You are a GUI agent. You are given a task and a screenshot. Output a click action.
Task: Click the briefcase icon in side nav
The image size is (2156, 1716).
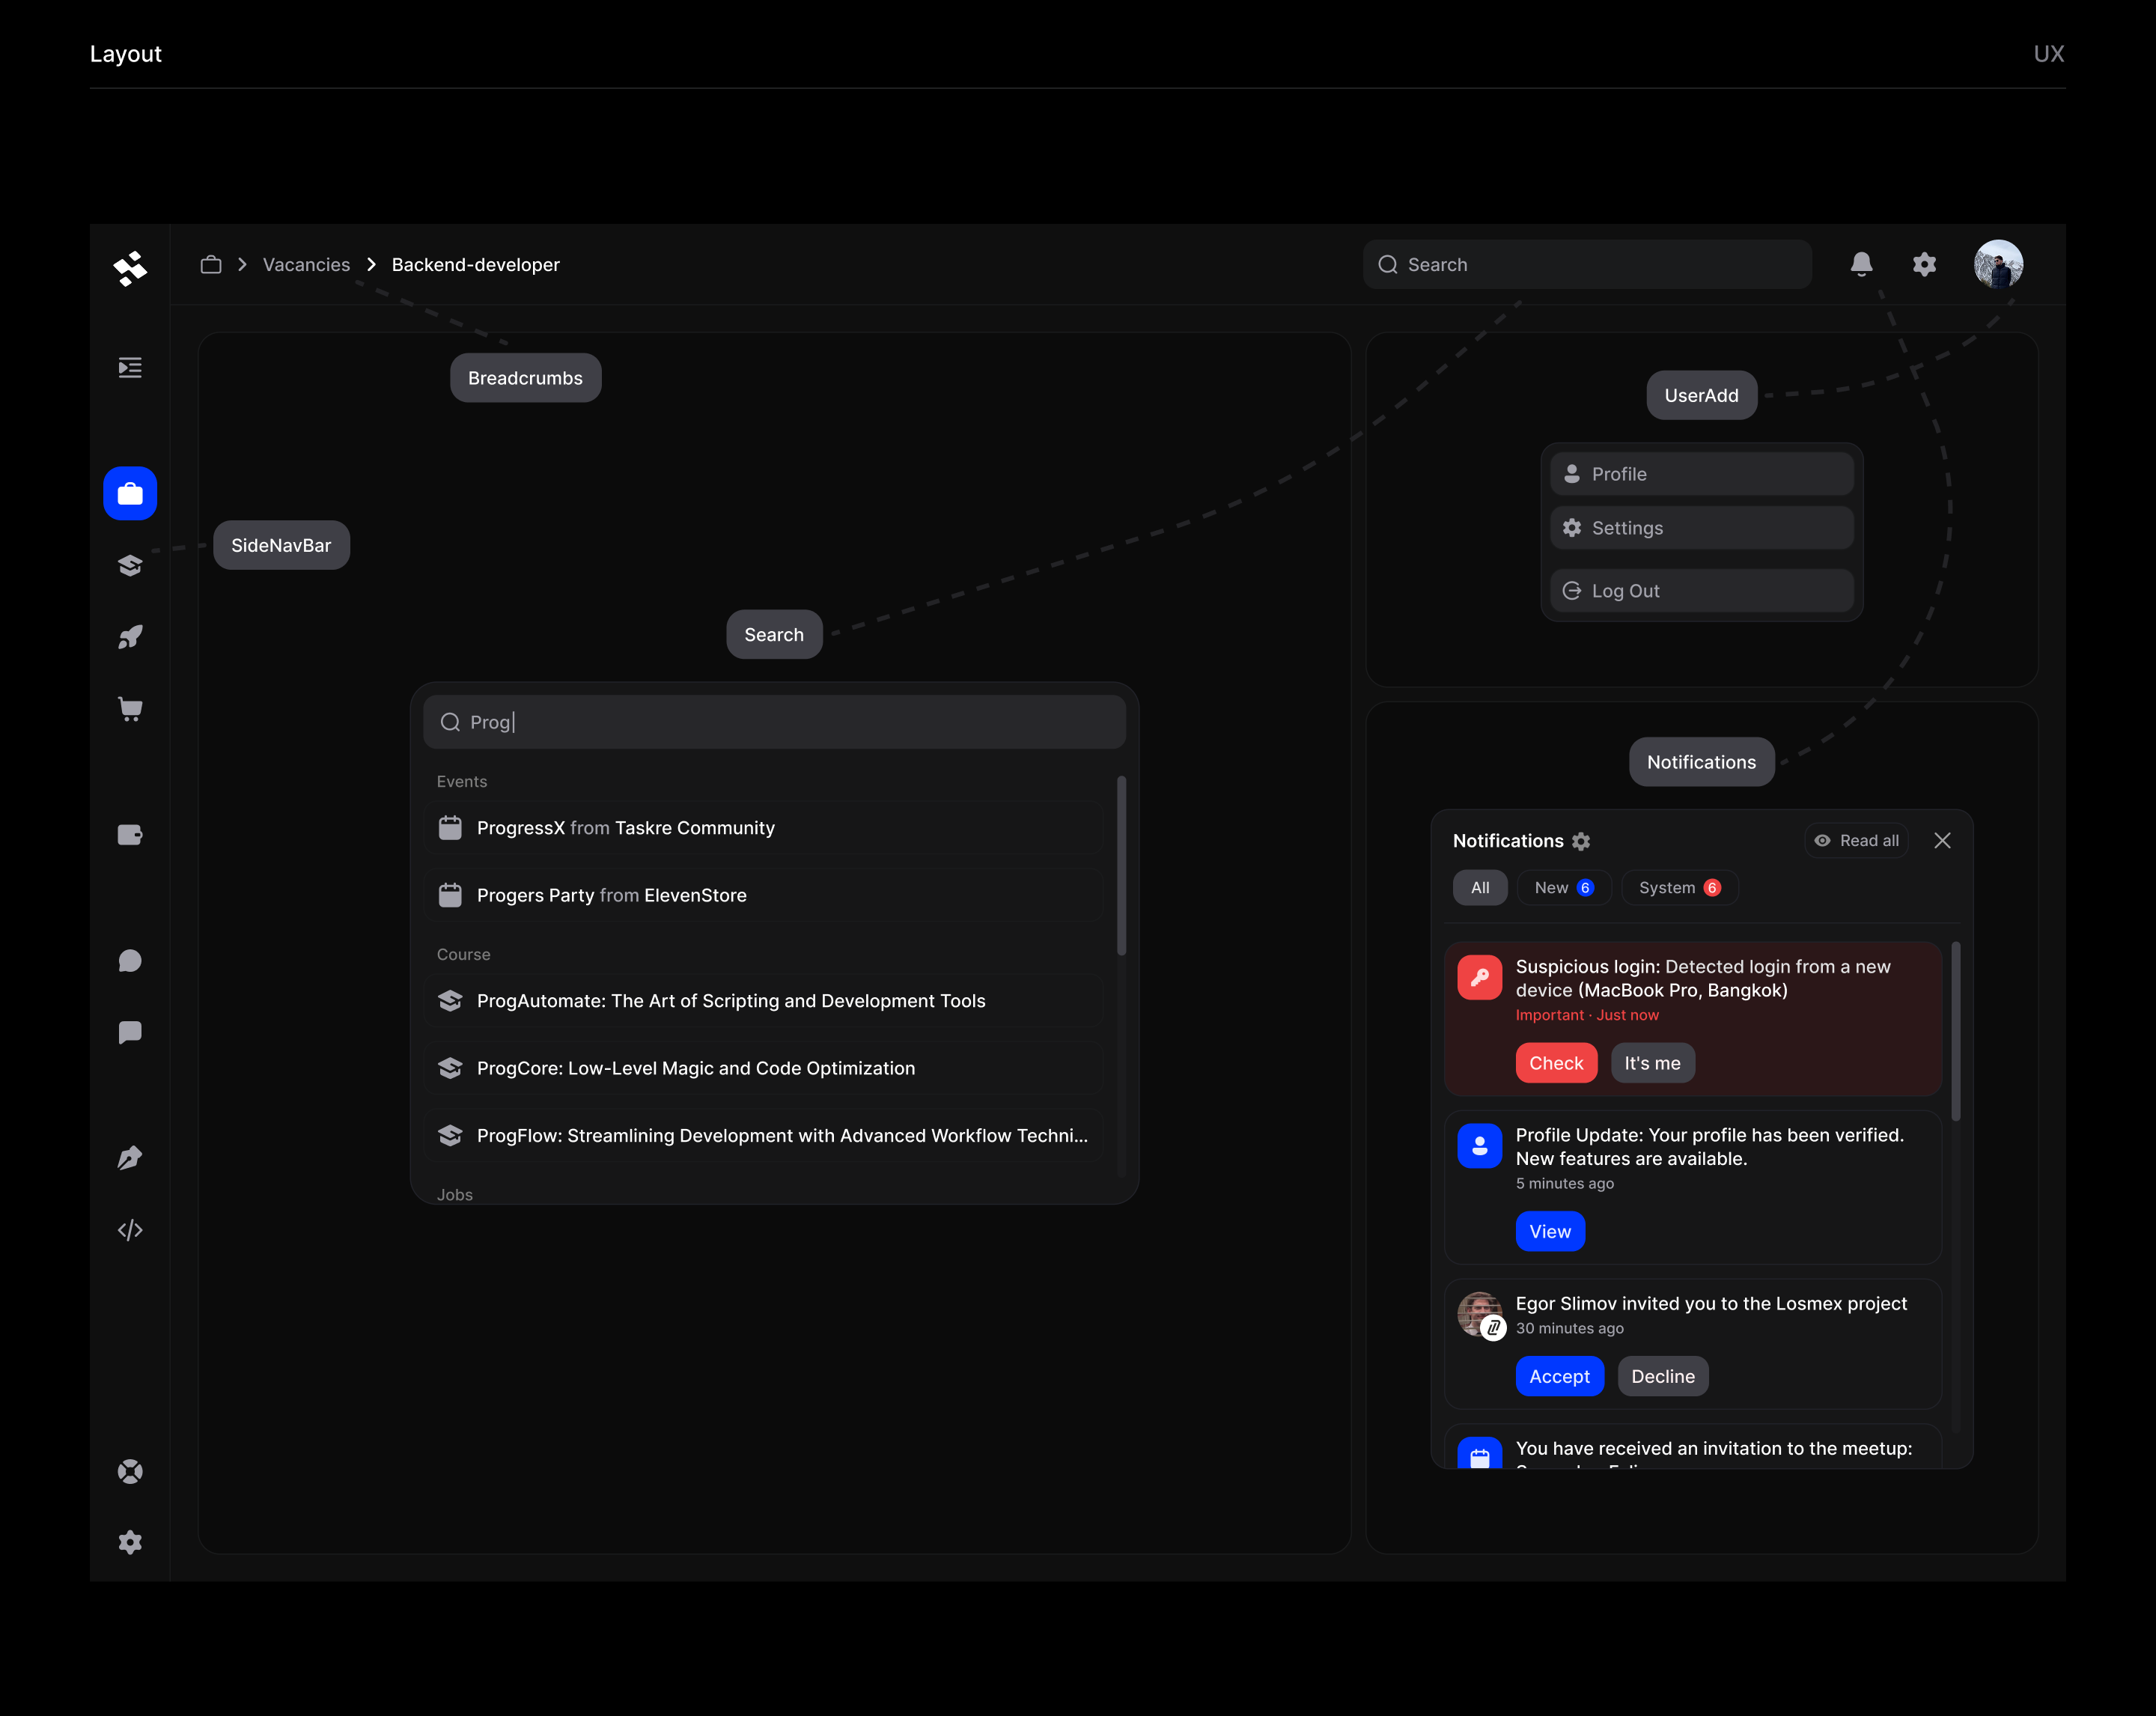click(x=130, y=493)
